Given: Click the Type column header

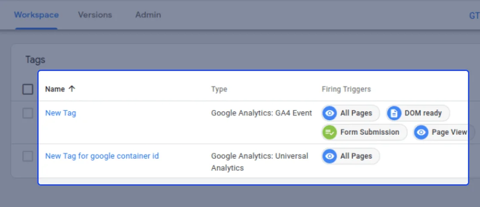Looking at the screenshot, I should [x=219, y=89].
